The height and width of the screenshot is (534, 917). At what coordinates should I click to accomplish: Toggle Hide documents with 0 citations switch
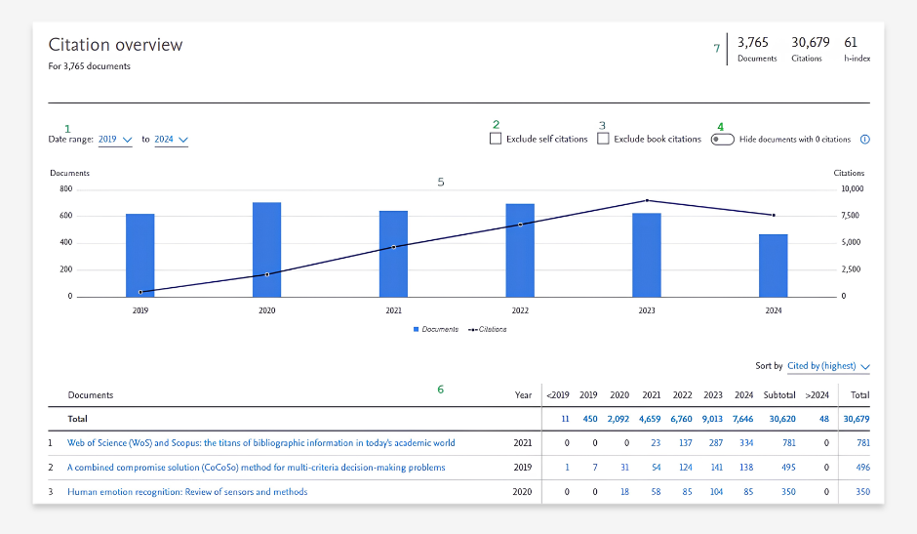tap(722, 140)
